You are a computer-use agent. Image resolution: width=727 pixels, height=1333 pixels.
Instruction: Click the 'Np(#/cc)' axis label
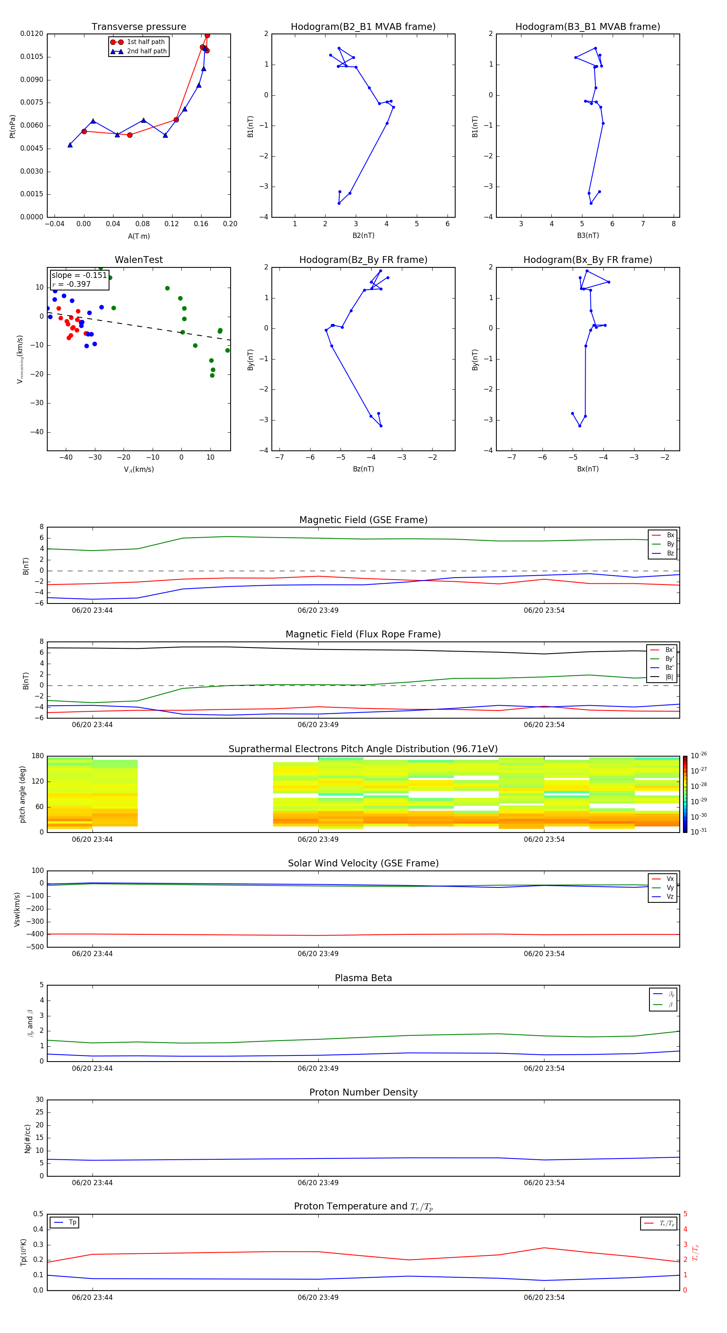click(x=27, y=1138)
